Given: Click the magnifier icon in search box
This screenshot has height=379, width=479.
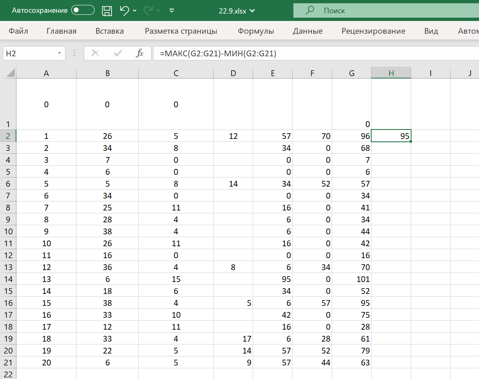Looking at the screenshot, I should point(310,11).
